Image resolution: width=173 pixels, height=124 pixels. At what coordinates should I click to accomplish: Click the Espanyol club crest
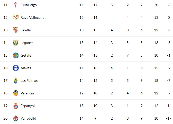pyautogui.click(x=16, y=106)
